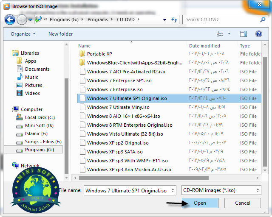
Task: Expand the CD-DVD breadcrumb arrow
Action: 139,19
